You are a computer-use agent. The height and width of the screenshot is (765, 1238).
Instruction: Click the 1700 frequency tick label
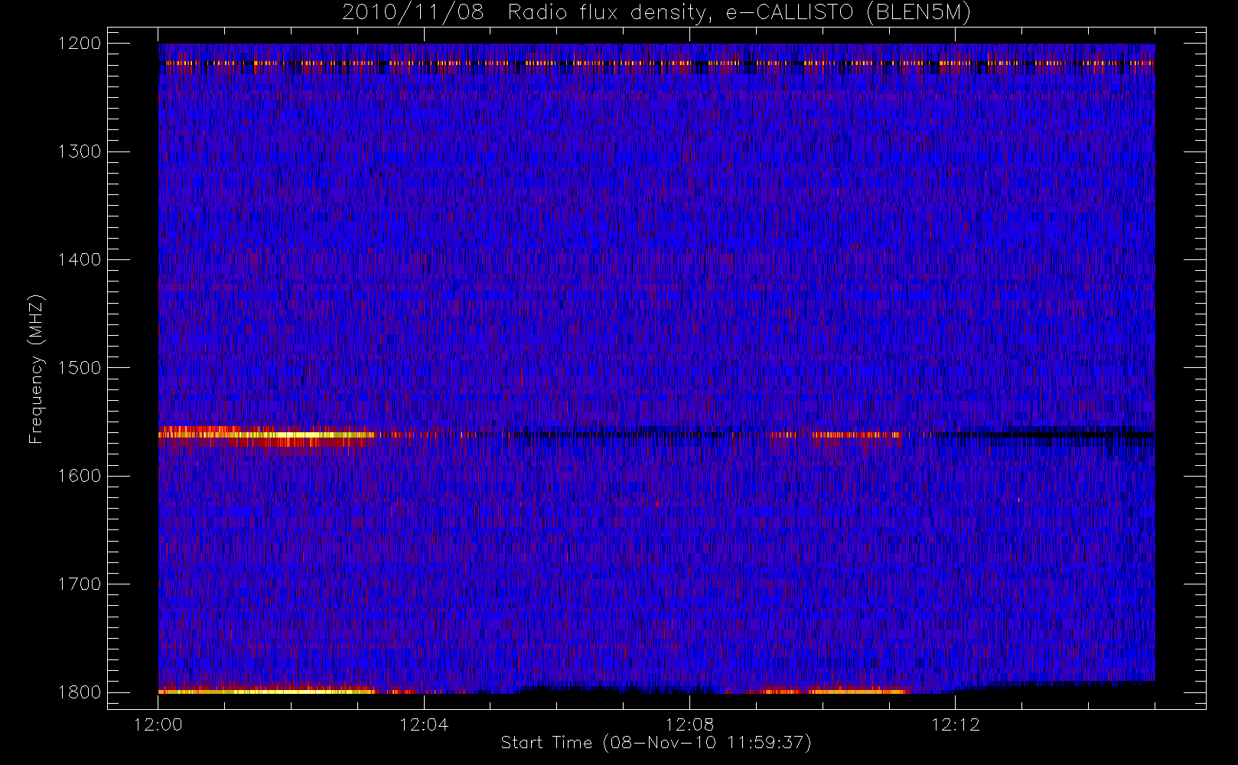point(80,584)
